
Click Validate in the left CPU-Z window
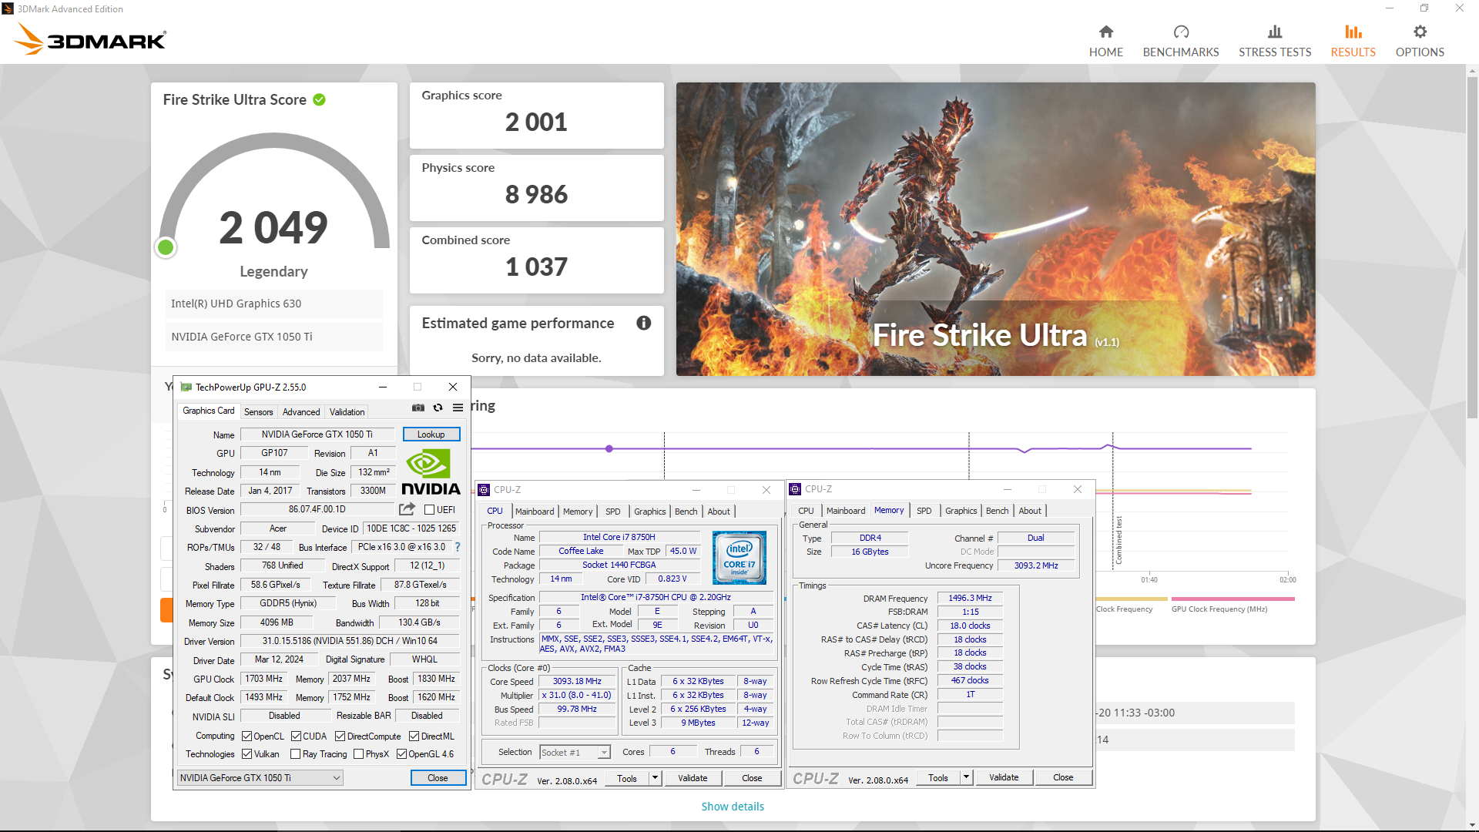pyautogui.click(x=693, y=777)
